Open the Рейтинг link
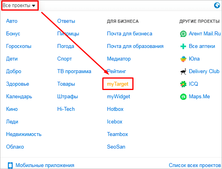Screen dimensions: 222x169 click(117, 72)
